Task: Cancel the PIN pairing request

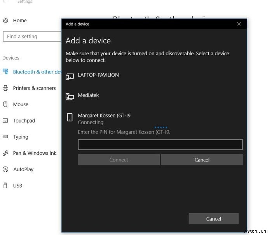Action: pyautogui.click(x=202, y=160)
